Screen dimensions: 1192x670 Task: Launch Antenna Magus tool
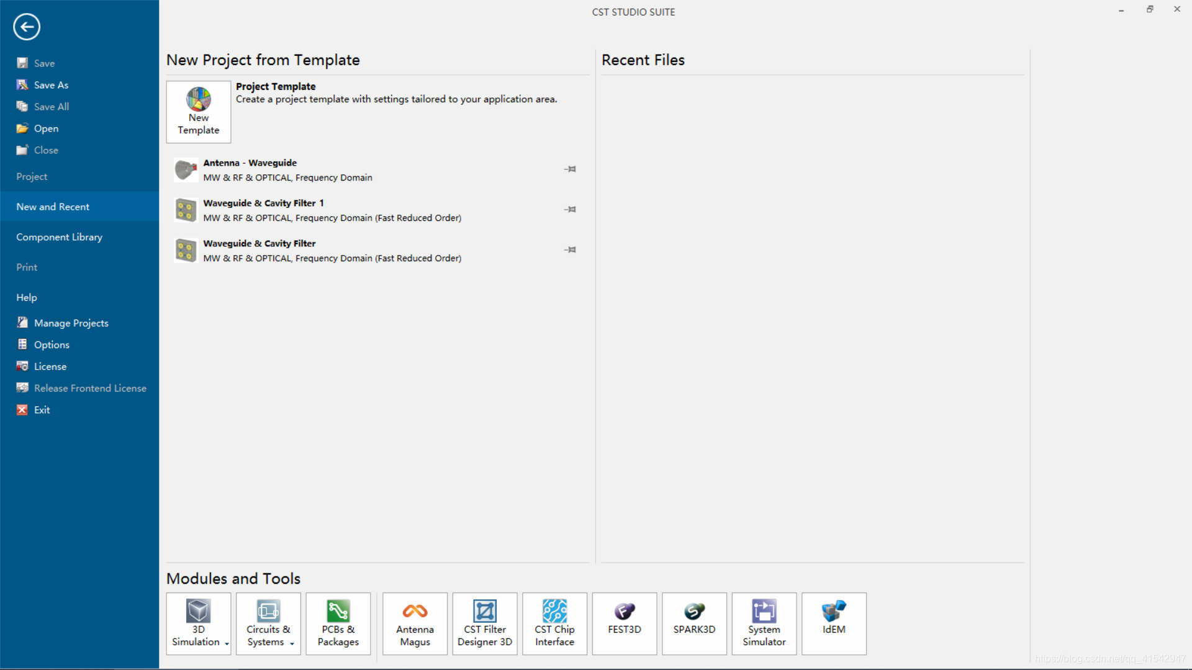(415, 623)
